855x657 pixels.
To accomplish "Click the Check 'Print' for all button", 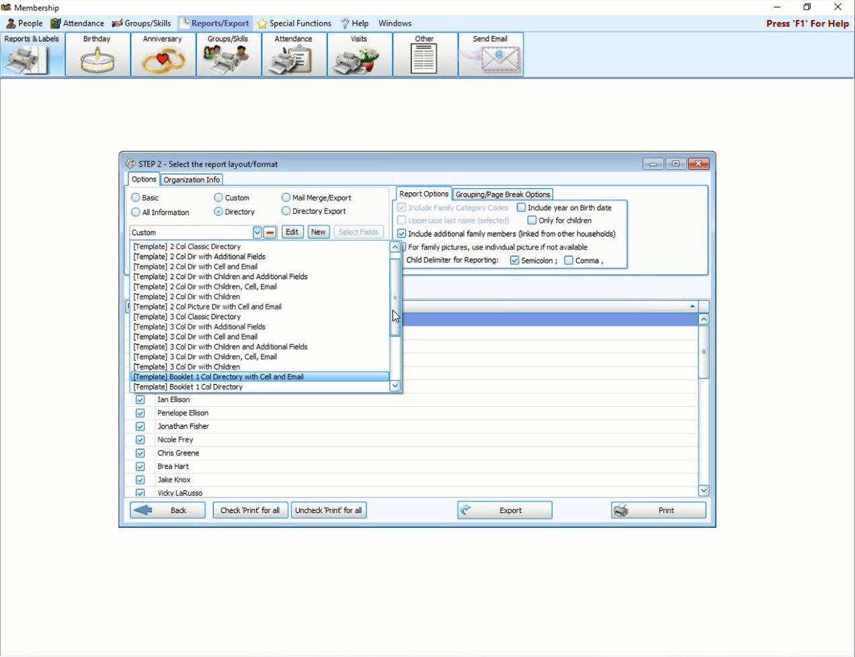I will point(250,510).
